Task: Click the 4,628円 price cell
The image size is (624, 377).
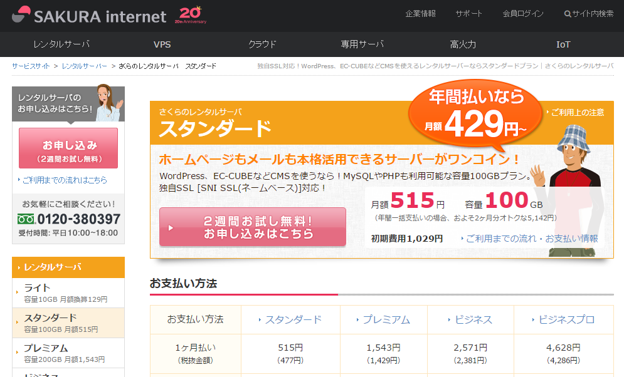Action: (x=563, y=353)
